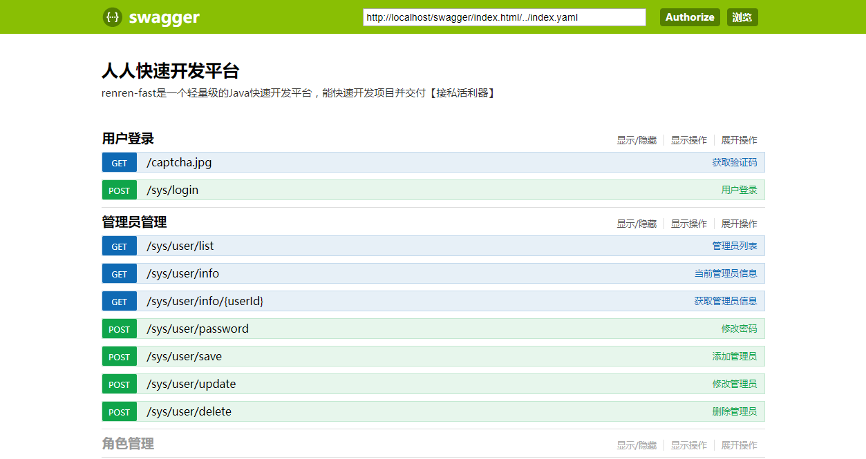Click the GET badge for /captcha.jpg
The image size is (866, 459).
[x=120, y=163]
